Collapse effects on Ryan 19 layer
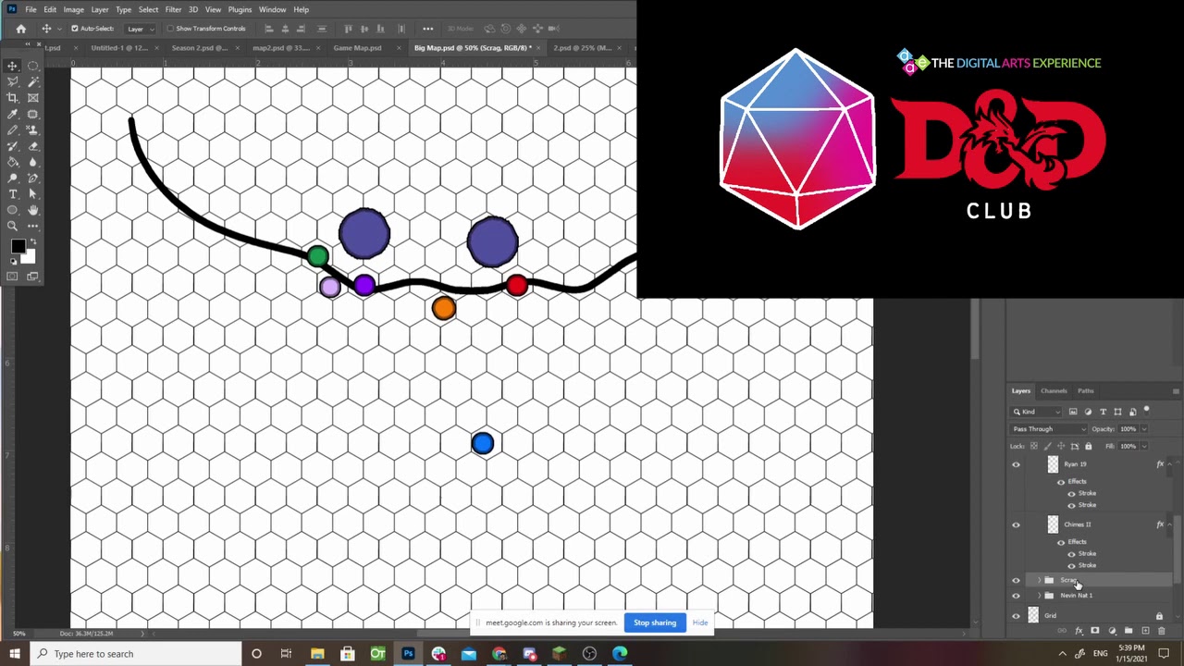Viewport: 1184px width, 666px height. coord(1169,464)
